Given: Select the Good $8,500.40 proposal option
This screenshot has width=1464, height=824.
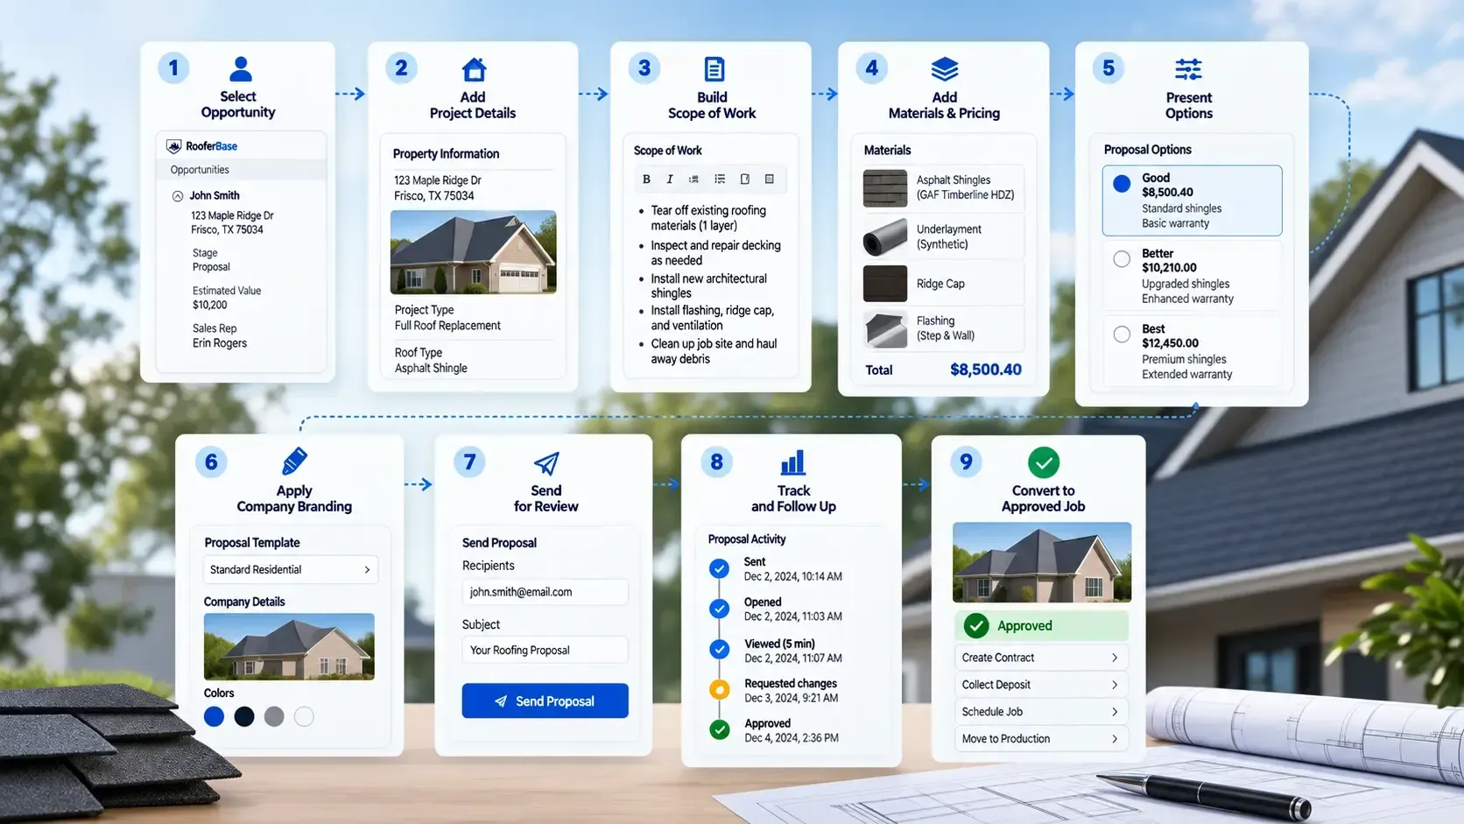Looking at the screenshot, I should click(x=1192, y=201).
